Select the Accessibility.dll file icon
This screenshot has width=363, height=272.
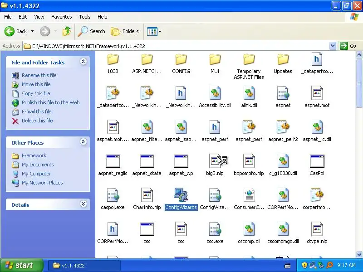pos(215,93)
